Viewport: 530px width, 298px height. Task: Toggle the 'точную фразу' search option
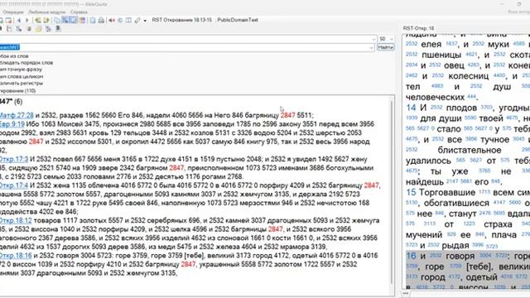21,70
